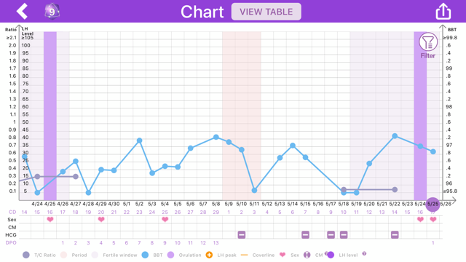
Task: Open the share icon in header
Action: click(443, 12)
